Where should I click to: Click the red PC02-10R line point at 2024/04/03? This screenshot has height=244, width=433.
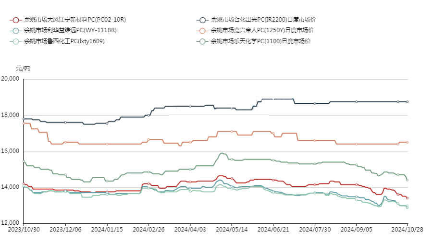(x=190, y=182)
